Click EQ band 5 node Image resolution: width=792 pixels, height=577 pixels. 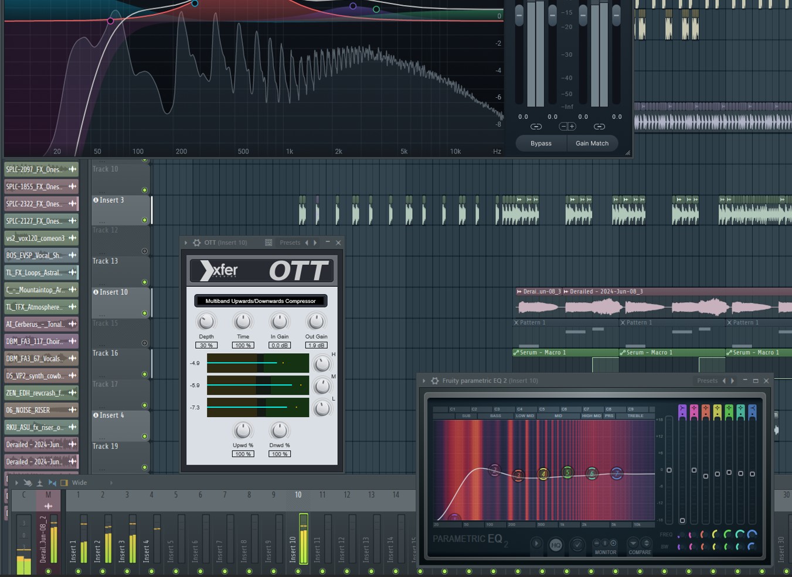coord(567,472)
